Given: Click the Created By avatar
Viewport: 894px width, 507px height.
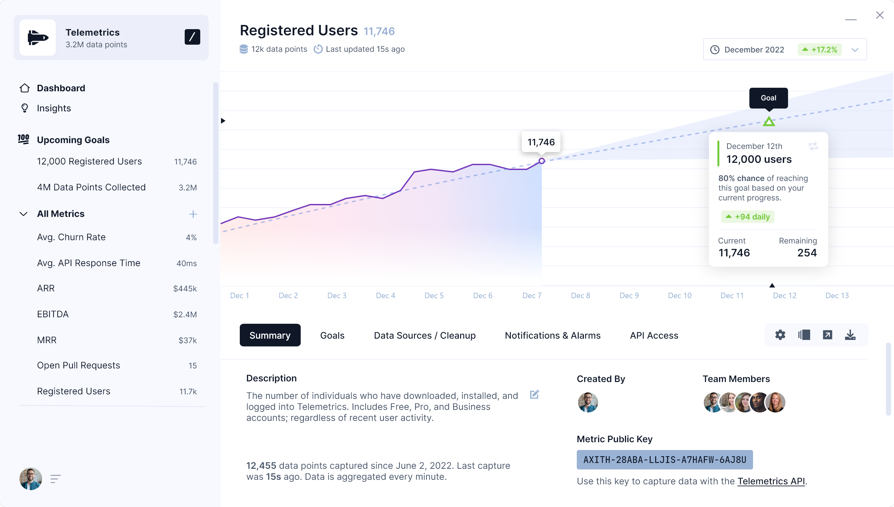Looking at the screenshot, I should [x=588, y=402].
